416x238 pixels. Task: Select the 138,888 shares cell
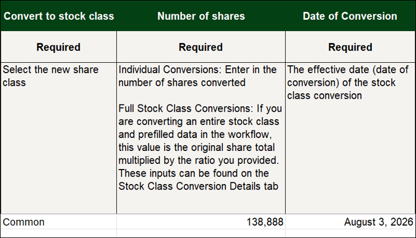coord(201,222)
